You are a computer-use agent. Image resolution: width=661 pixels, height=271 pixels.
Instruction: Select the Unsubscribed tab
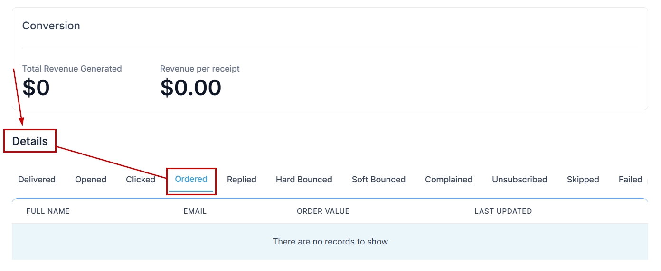(x=519, y=180)
